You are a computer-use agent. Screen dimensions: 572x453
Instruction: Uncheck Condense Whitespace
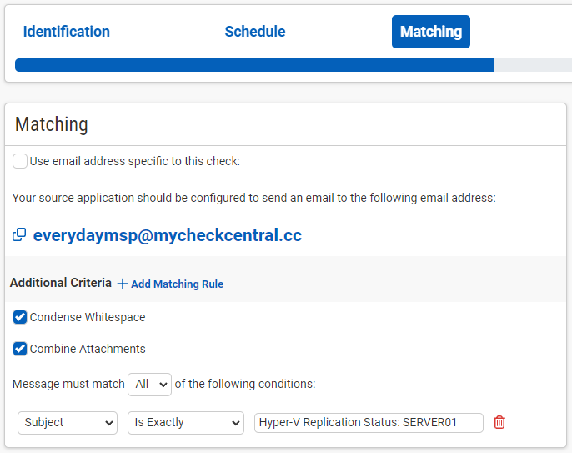20,317
